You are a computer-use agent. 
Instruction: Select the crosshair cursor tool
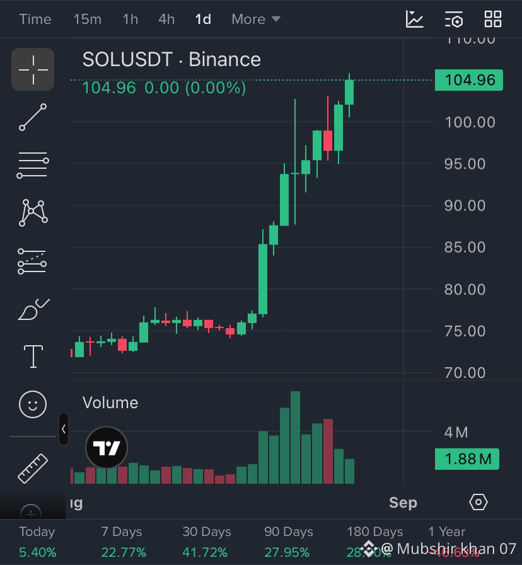tap(33, 69)
